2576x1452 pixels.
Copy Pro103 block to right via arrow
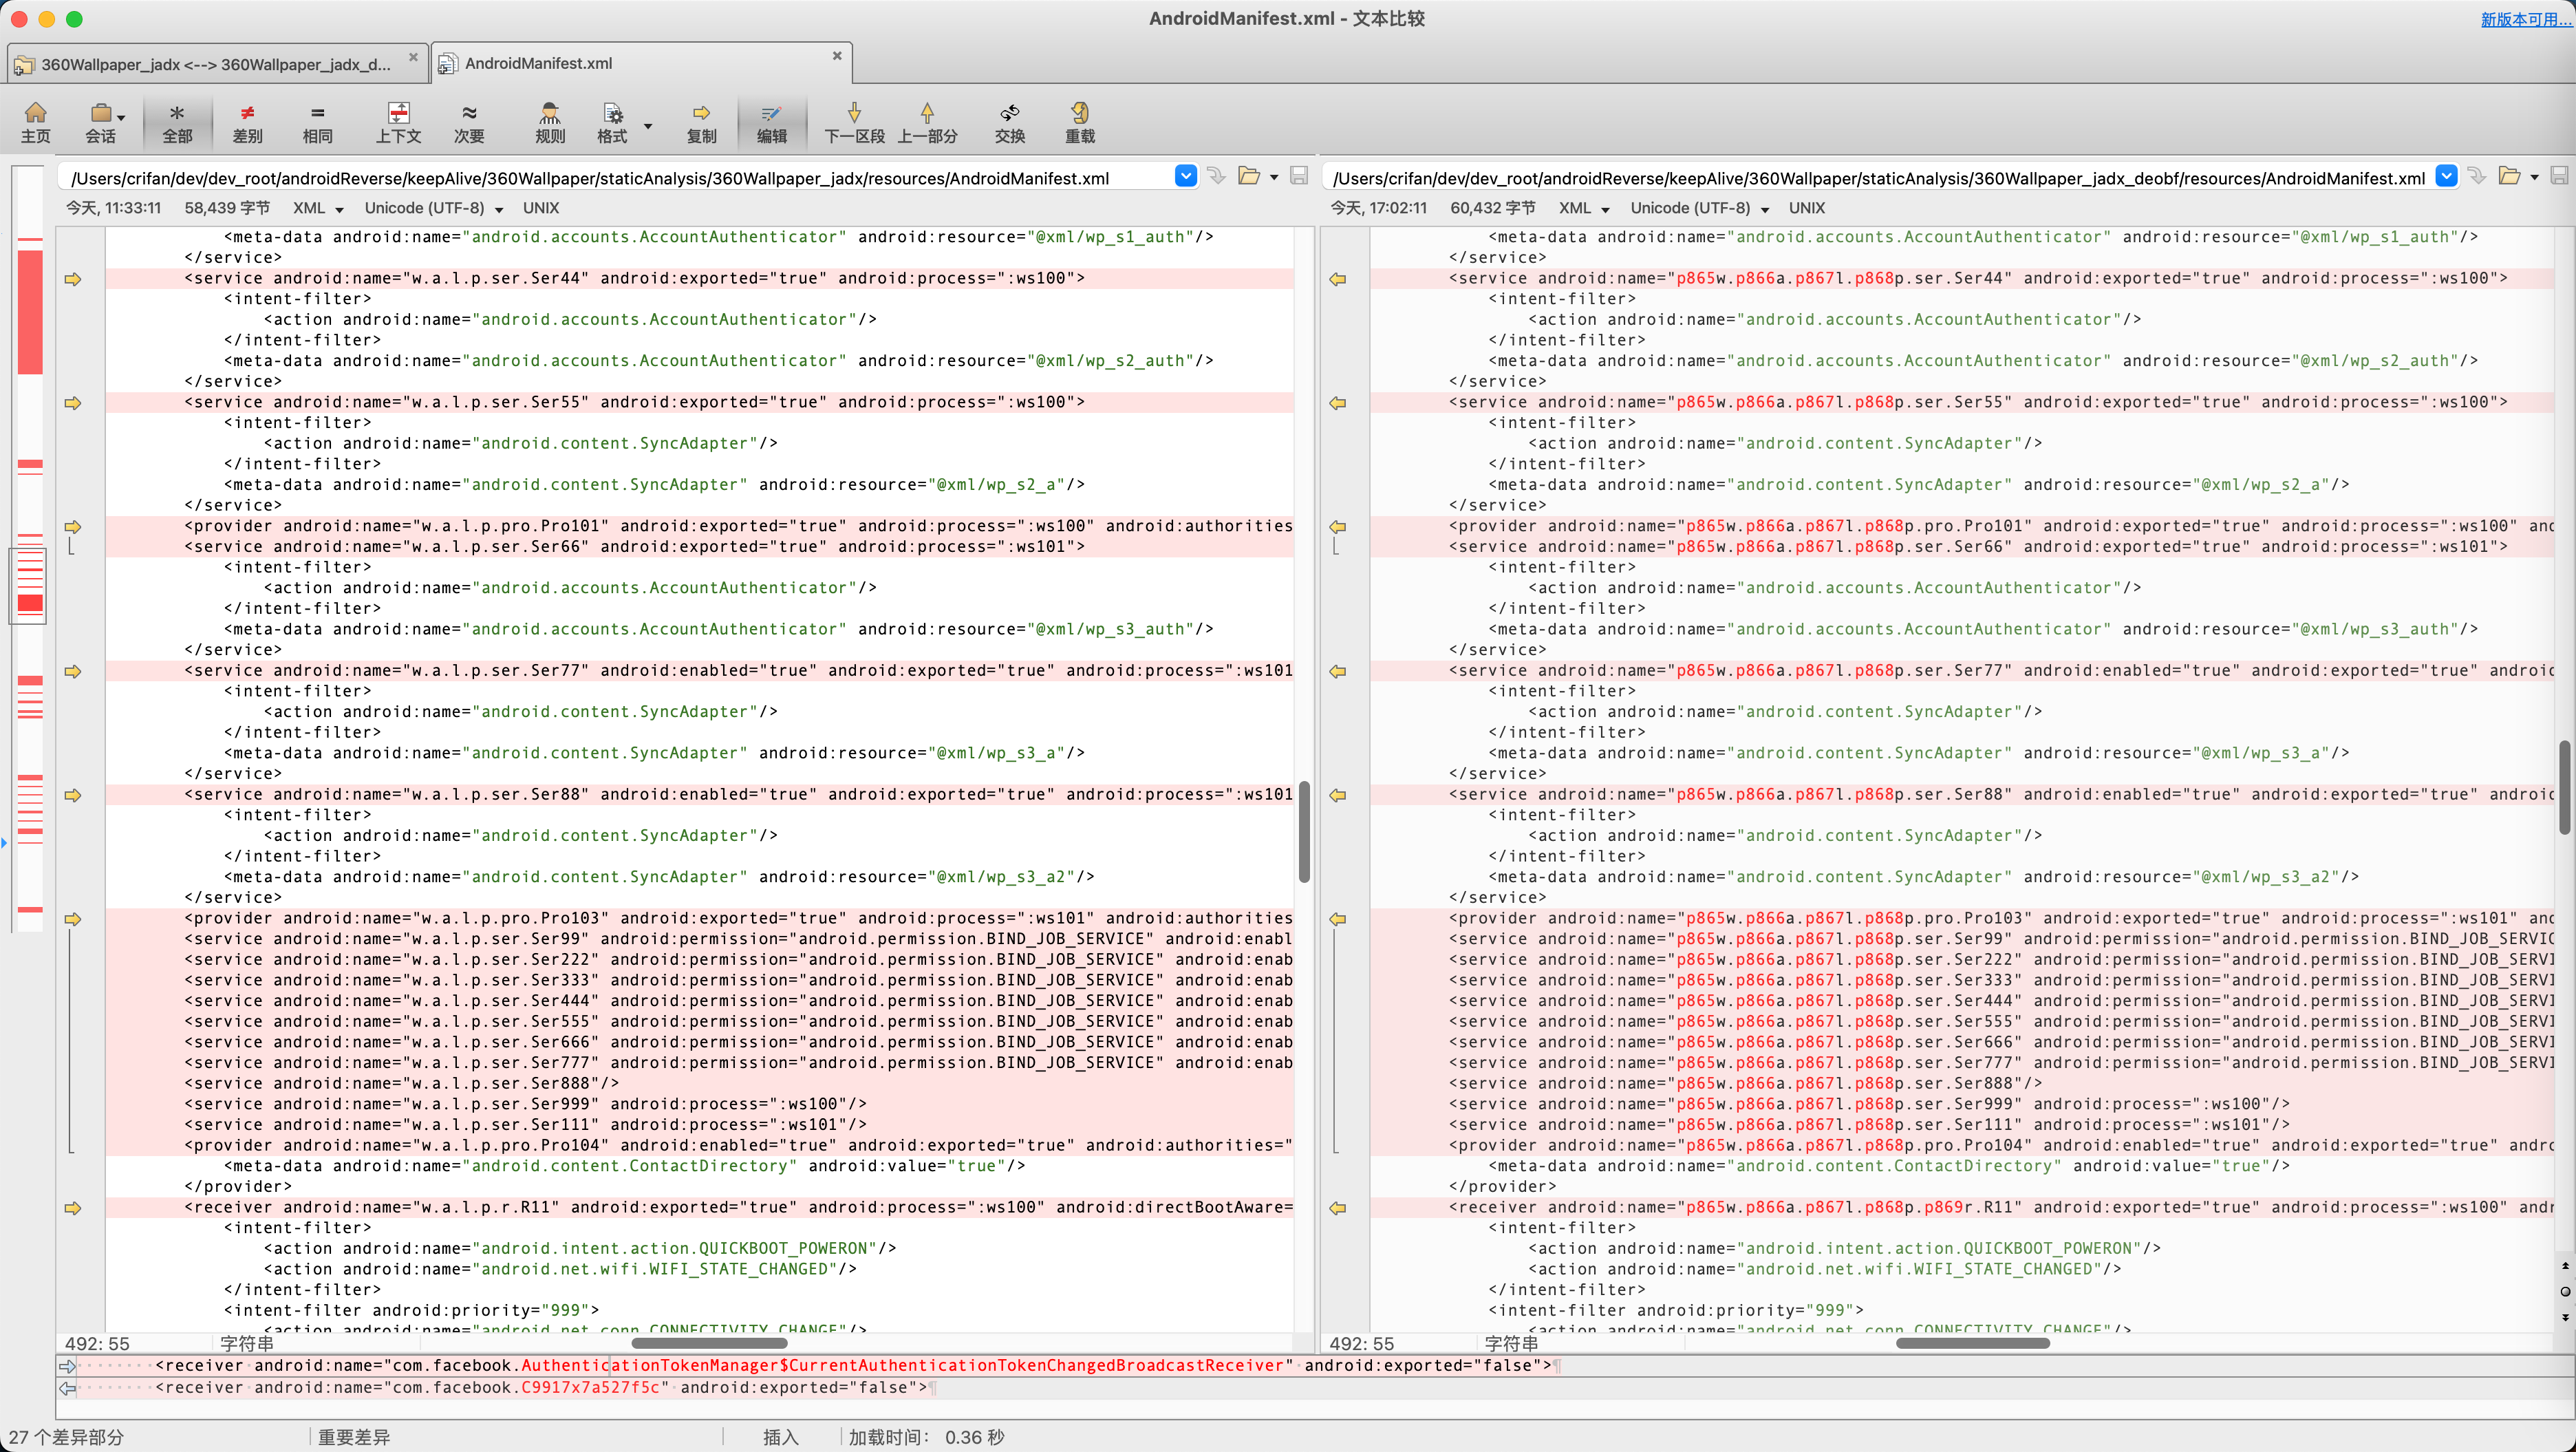[x=73, y=919]
